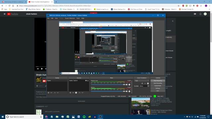
Task: Open the YouTube account avatar menu
Action: coord(205,14)
